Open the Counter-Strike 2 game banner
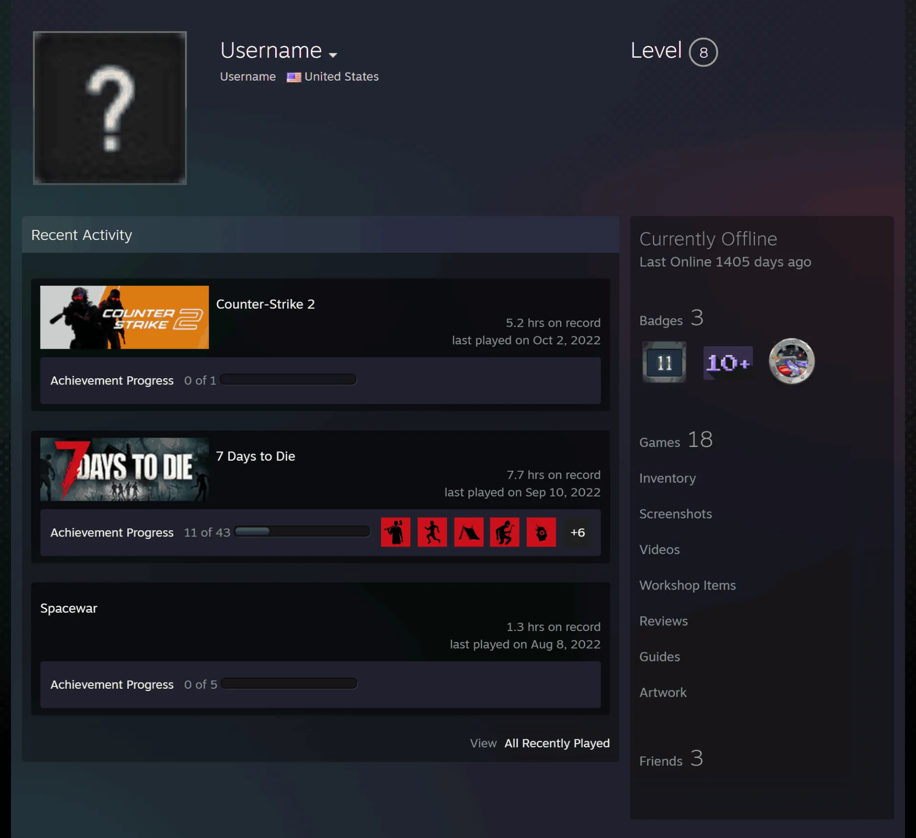916x838 pixels. pos(125,317)
